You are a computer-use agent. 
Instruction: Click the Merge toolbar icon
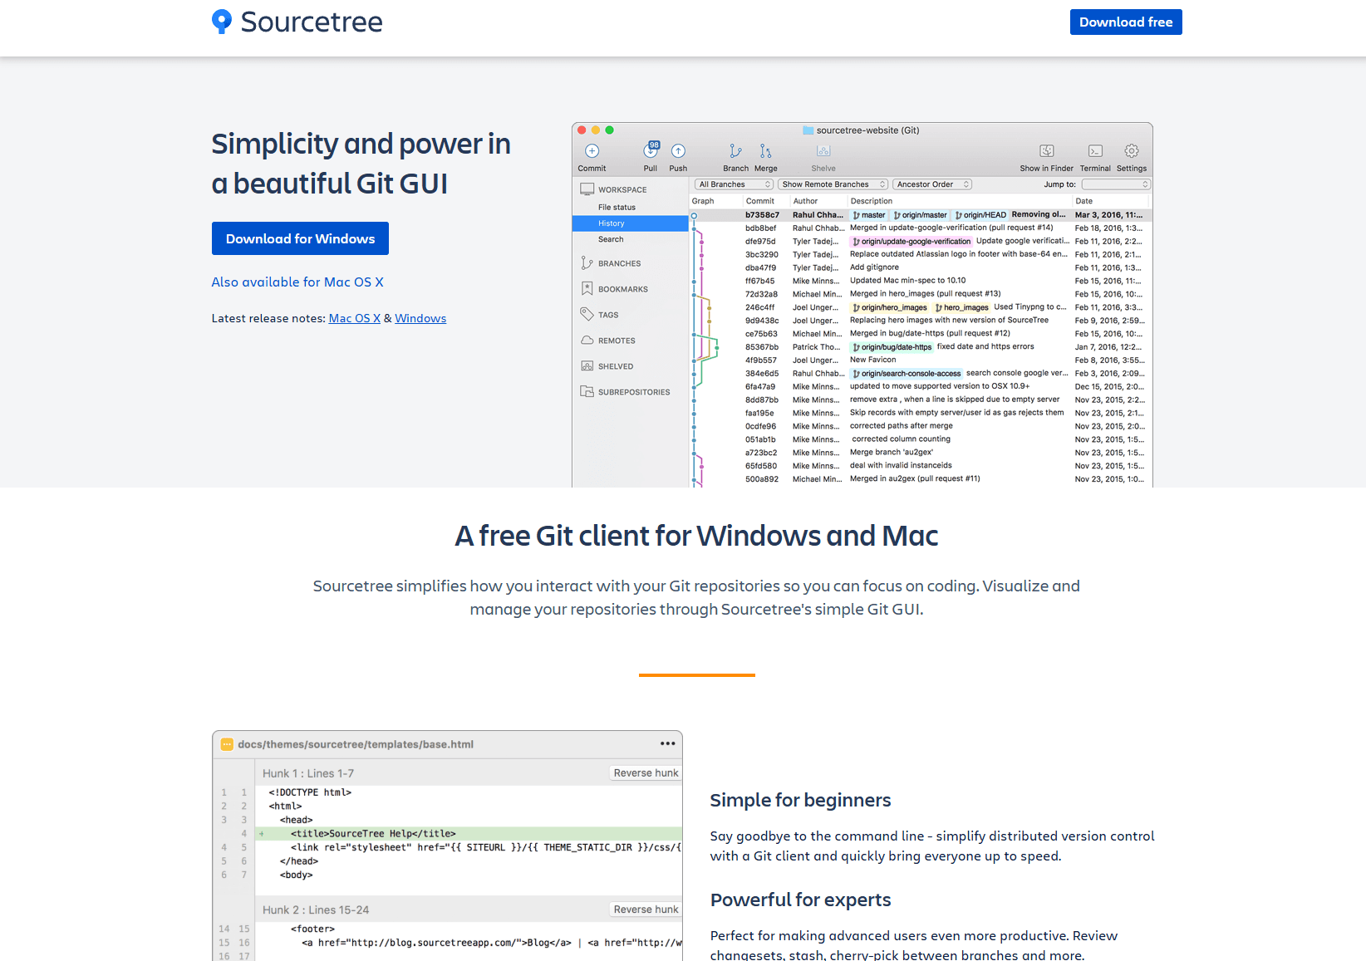(x=765, y=151)
